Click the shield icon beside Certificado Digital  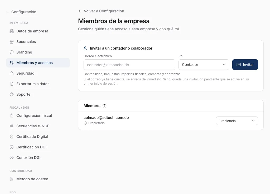(x=12, y=137)
